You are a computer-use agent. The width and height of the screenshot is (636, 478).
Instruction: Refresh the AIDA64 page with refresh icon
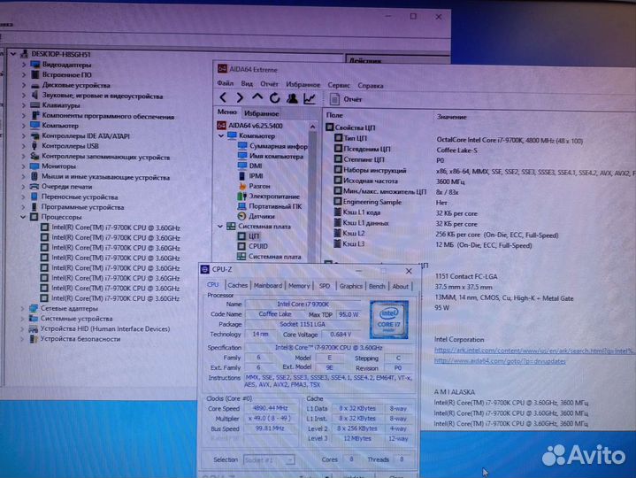tap(274, 97)
